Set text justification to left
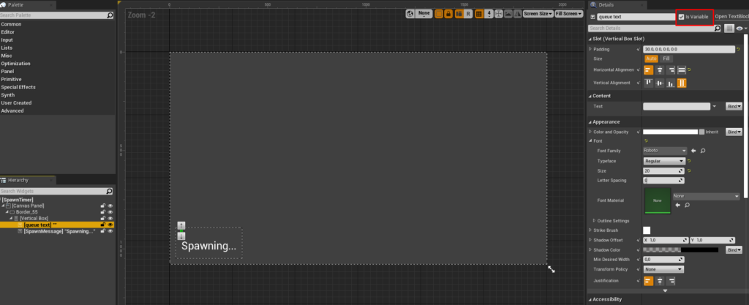 tap(649, 281)
